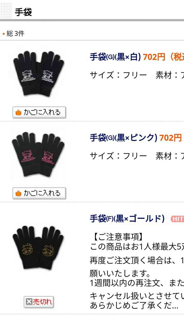Expand truncated text あらかじめご了承くだ...
Viewport: 184px width, 315px height.
tap(134, 305)
